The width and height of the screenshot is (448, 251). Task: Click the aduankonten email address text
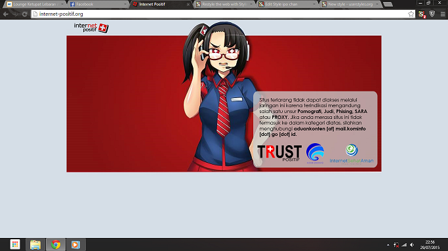(x=312, y=131)
